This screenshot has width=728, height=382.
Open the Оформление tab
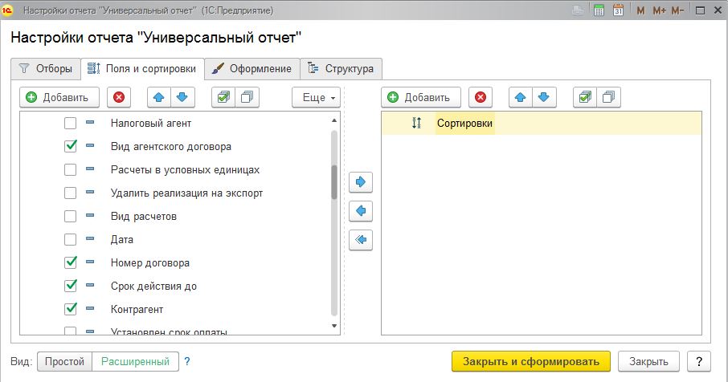pyautogui.click(x=252, y=68)
